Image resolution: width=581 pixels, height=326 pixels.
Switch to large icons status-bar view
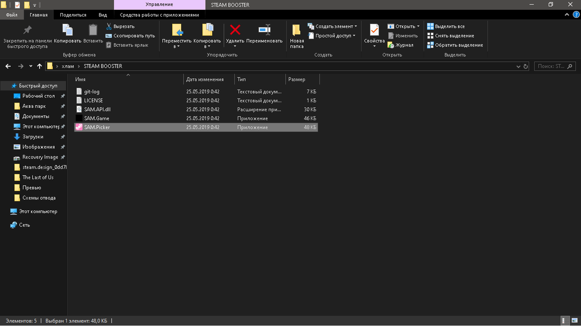point(574,321)
